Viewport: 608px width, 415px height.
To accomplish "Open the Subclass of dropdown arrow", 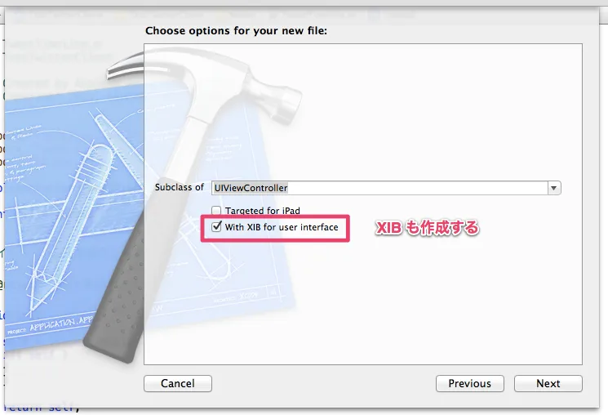I will (553, 188).
